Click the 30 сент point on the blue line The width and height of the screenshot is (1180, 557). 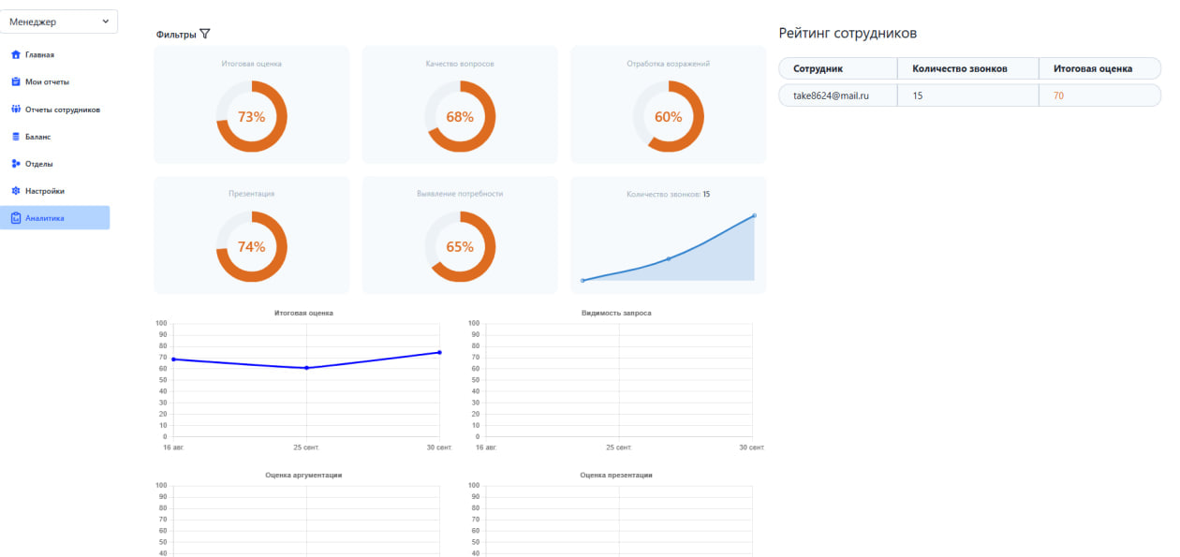click(439, 352)
